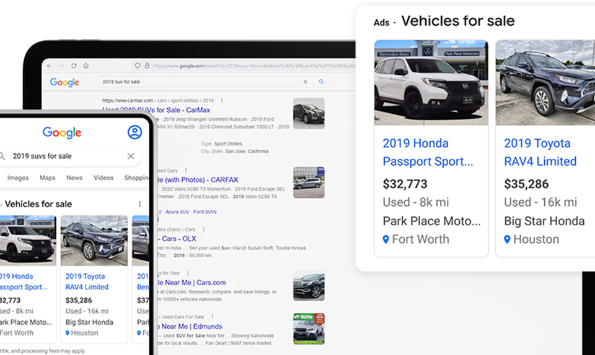The height and width of the screenshot is (355, 595).
Task: Switch to the News tab on the phone
Action: 74,178
